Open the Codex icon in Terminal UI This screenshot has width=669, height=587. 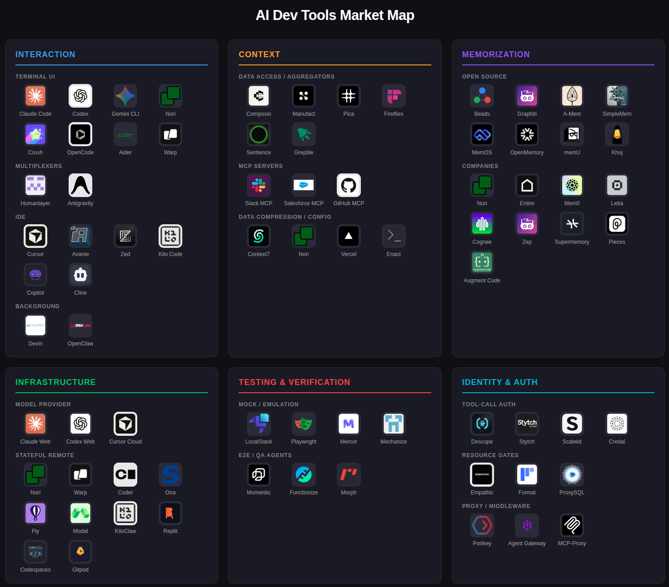80,96
